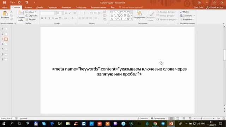Undo the last action
Viewport: 226px width, 127px height.
click(x=12, y=2)
